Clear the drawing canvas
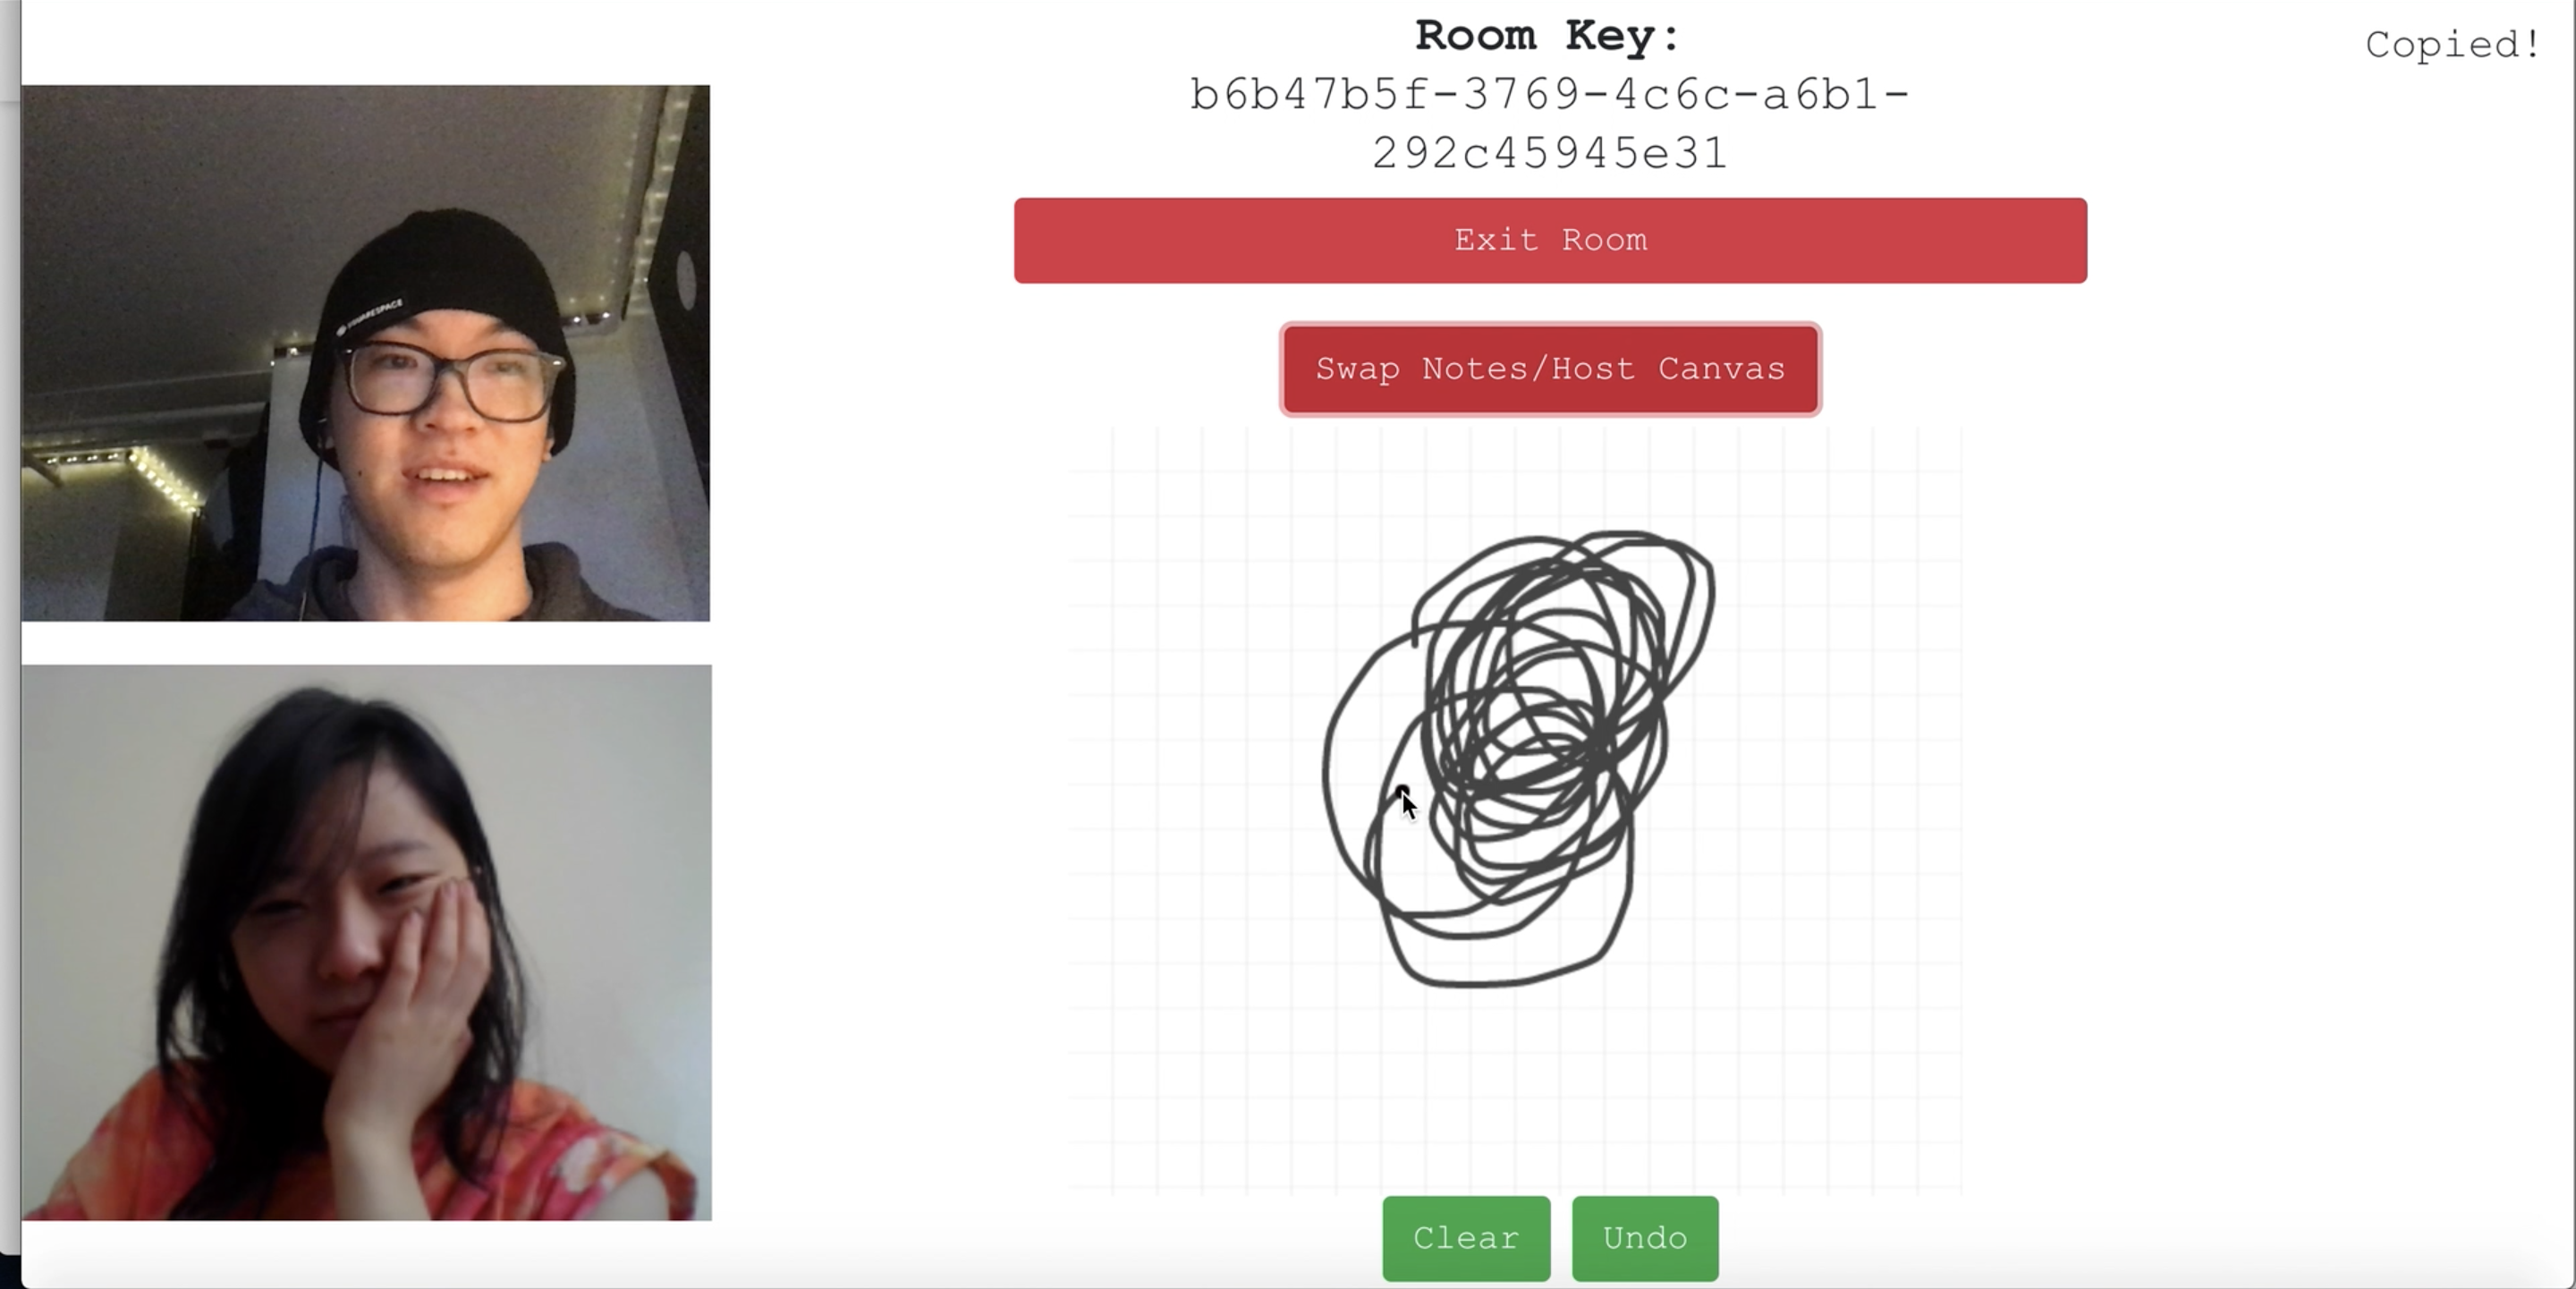2576x1289 pixels. 1466,1238
